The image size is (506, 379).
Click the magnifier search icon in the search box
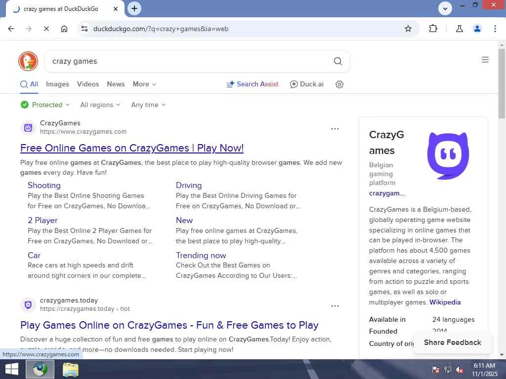point(337,61)
